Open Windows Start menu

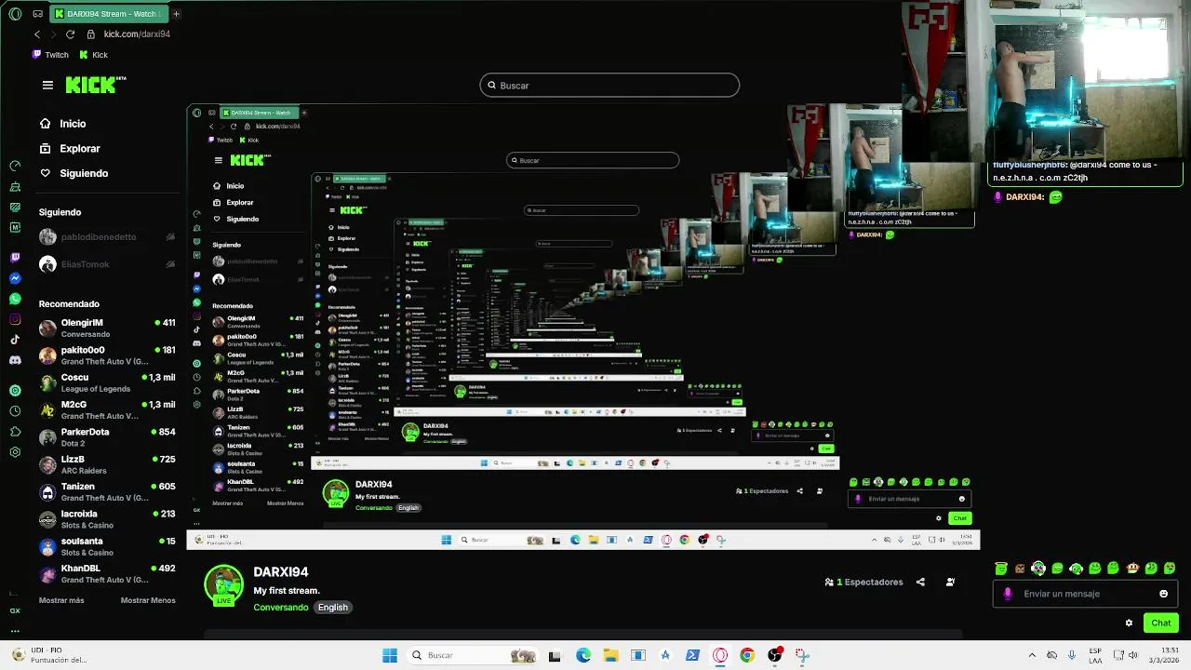coord(390,655)
